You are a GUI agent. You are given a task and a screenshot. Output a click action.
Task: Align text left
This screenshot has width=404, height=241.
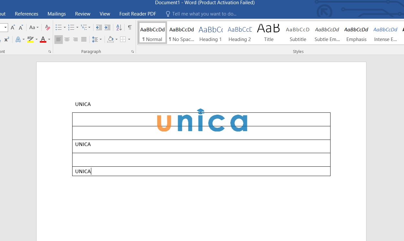pos(59,39)
